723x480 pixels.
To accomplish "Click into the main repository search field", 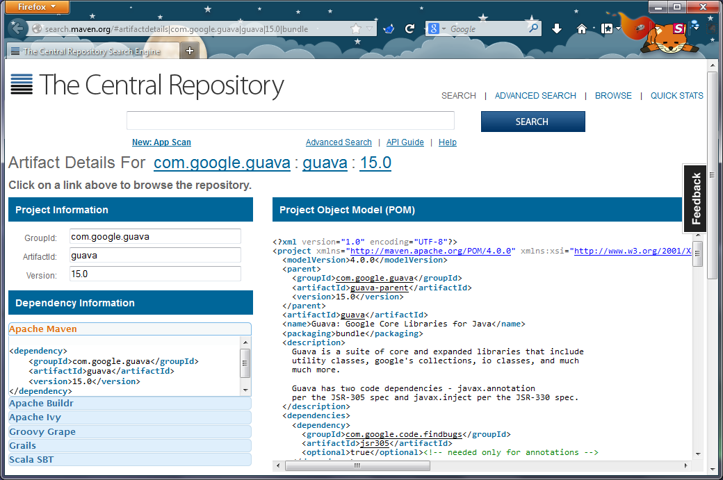I will pyautogui.click(x=291, y=121).
